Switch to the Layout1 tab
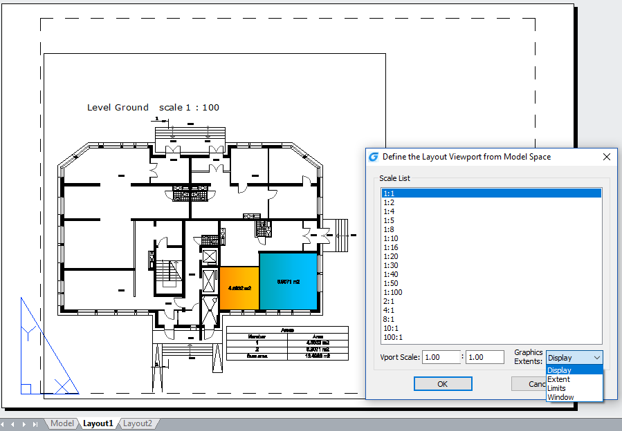This screenshot has height=431, width=622. (x=98, y=423)
